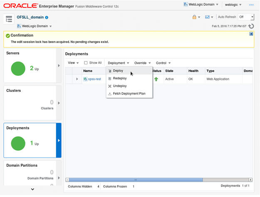Viewport: 260px width, 197px height.
Task: Click the OFSLL_domain title link
Action: coord(30,17)
